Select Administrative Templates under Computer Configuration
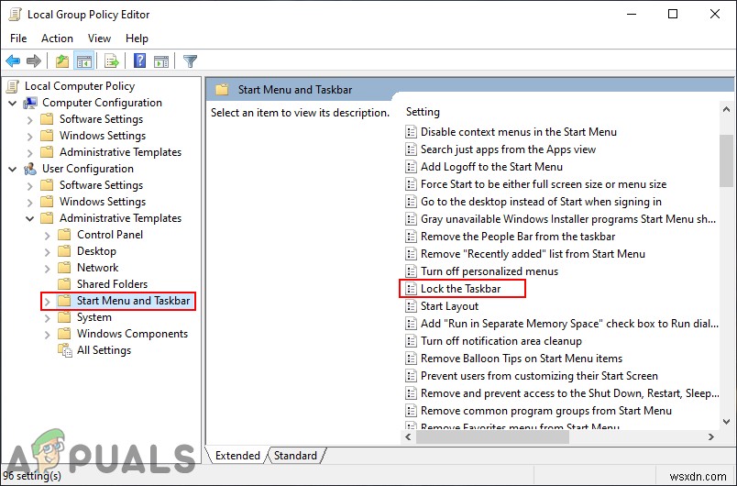The height and width of the screenshot is (486, 737). (x=120, y=152)
